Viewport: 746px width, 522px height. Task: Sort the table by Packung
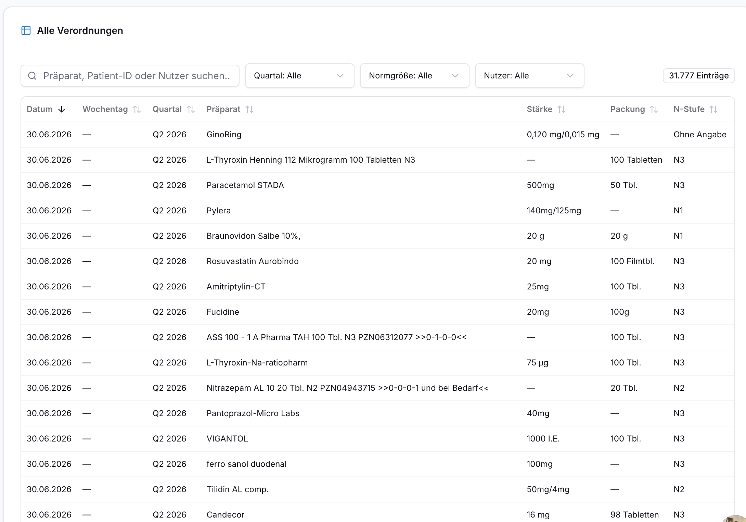click(x=654, y=109)
